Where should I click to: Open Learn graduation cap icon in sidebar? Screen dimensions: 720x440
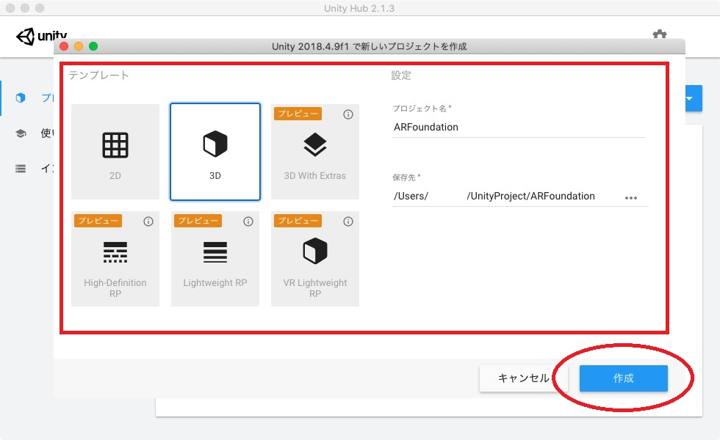[x=21, y=133]
